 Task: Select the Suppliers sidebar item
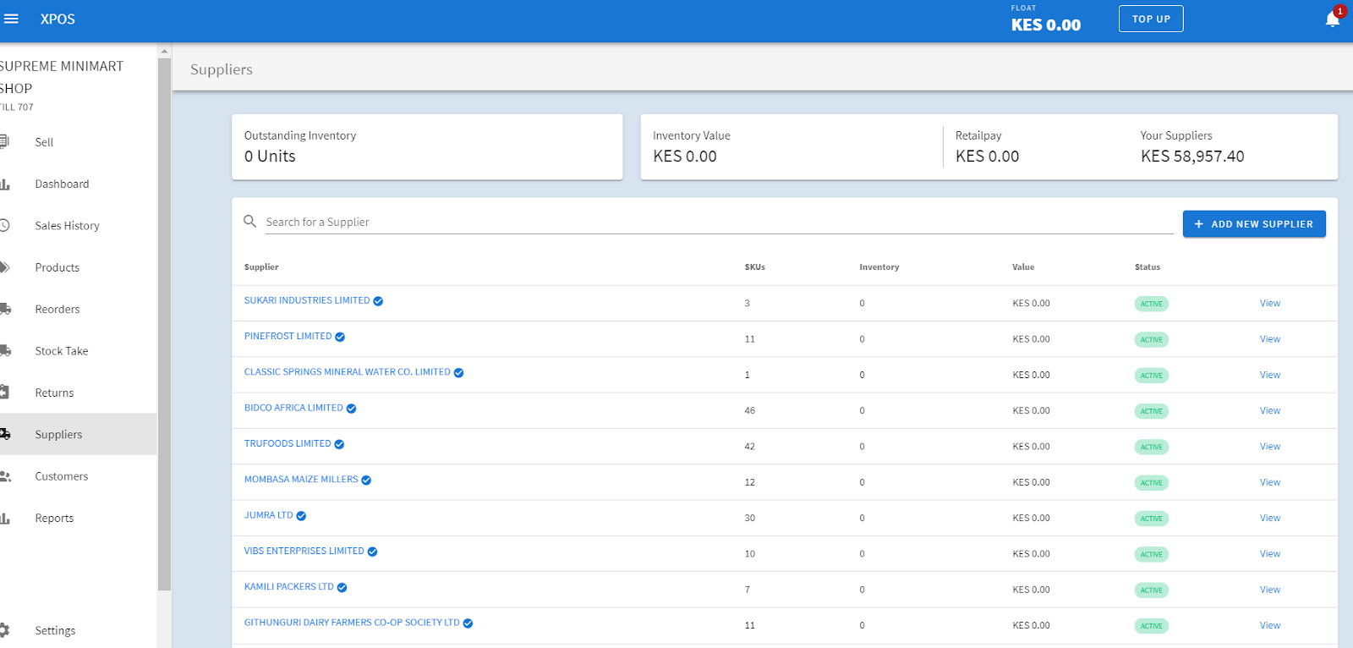coord(78,434)
